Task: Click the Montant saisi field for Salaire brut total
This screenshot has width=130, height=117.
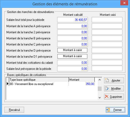Action: (107, 20)
